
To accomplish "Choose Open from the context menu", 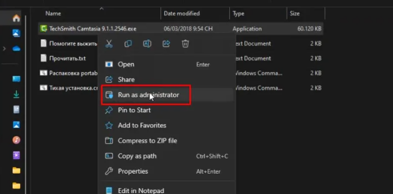I will (126, 65).
